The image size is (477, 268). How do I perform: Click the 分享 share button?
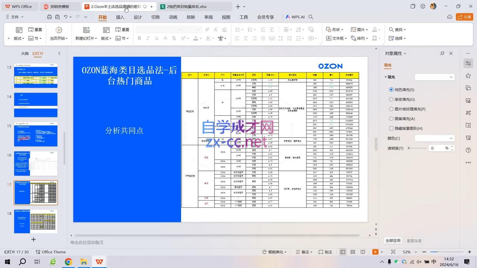(464, 17)
